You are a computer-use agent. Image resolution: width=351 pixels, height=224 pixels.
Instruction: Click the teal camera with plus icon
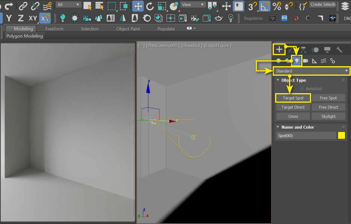(194, 18)
